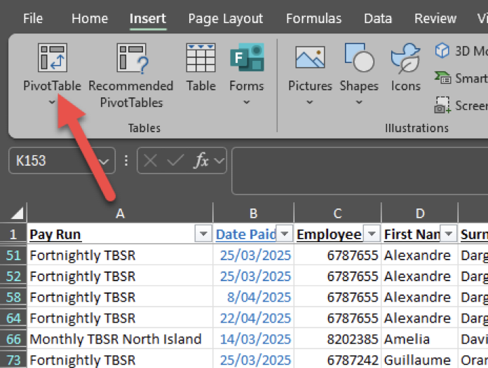Open the Shapes gallery

tap(358, 59)
